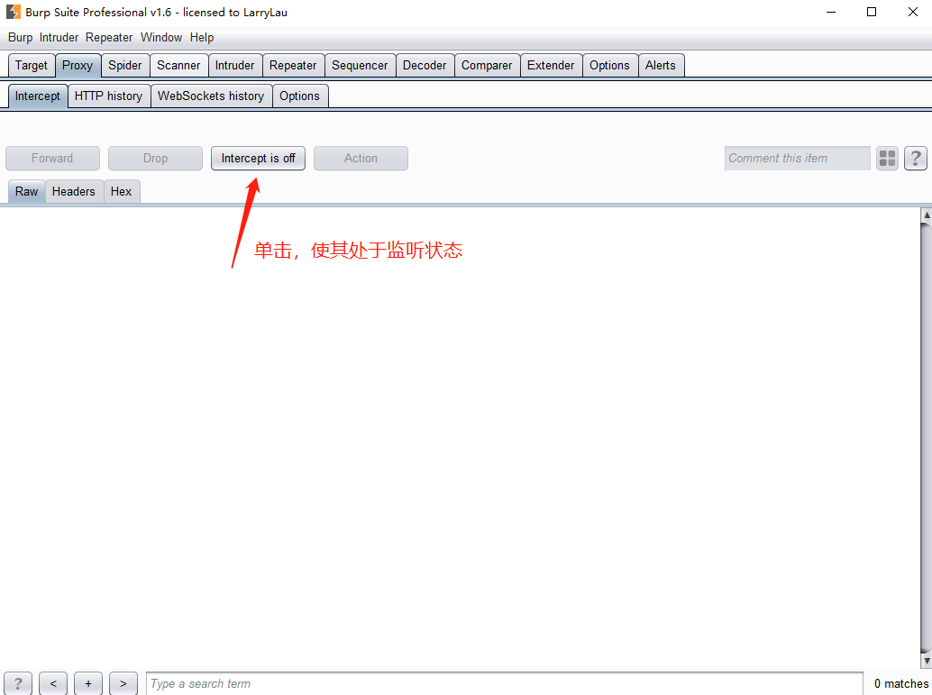This screenshot has width=932, height=695.
Task: Go to previous search match
Action: tap(53, 683)
